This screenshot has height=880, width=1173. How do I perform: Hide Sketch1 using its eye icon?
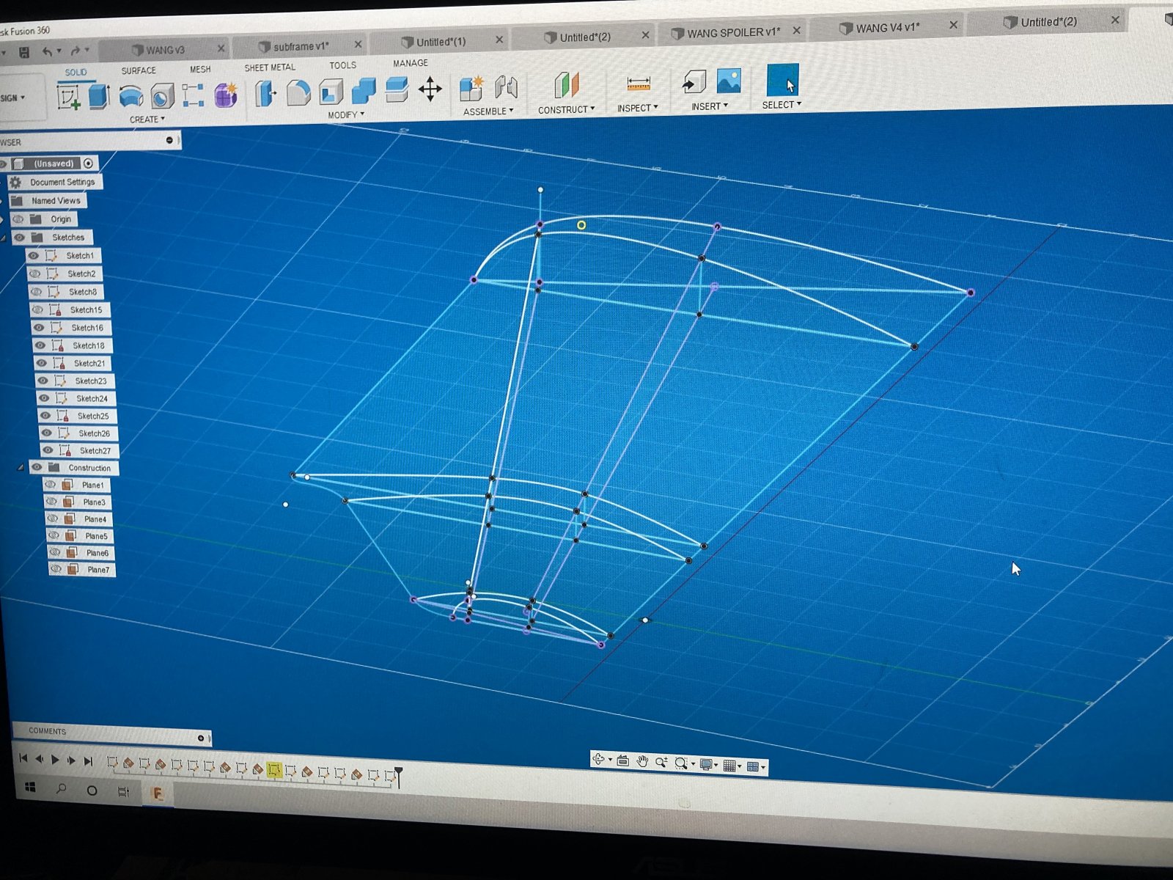(x=34, y=256)
